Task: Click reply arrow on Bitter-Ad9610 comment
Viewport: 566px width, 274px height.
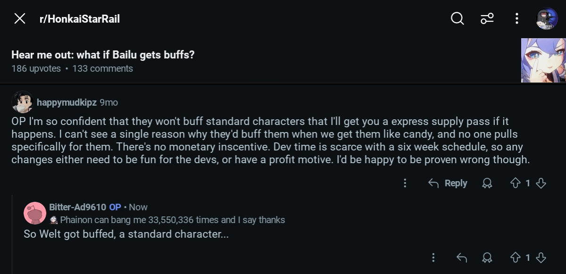Action: [x=461, y=257]
